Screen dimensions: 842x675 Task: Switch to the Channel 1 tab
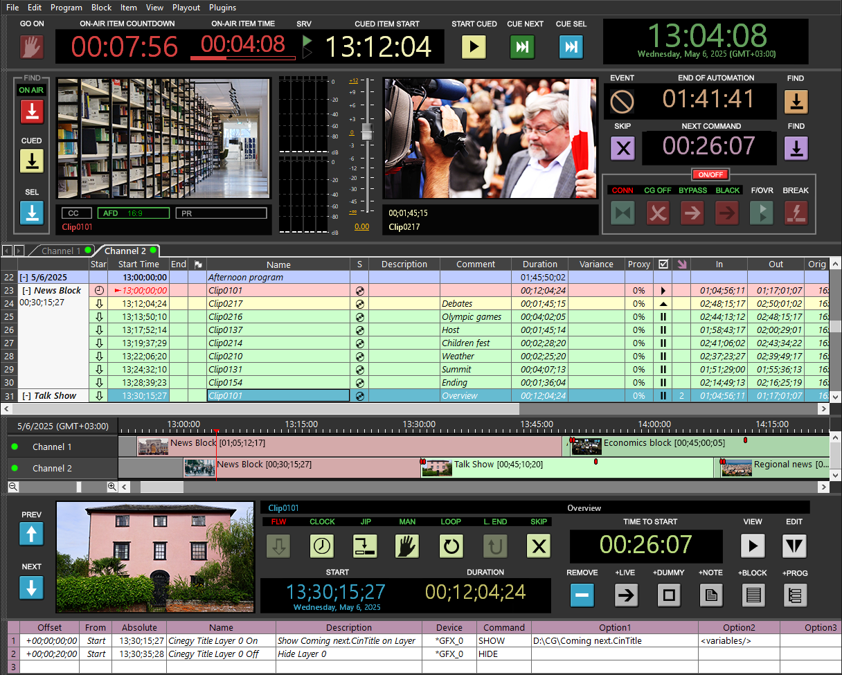[x=61, y=251]
